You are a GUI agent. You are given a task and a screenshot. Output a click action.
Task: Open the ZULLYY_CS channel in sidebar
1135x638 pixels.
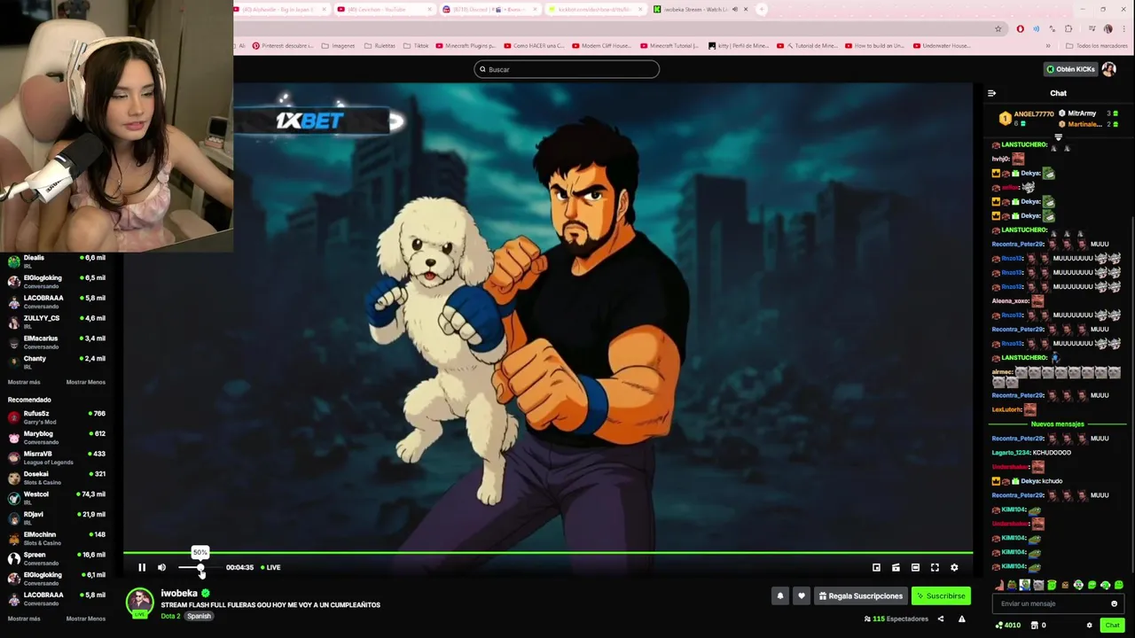57,322
